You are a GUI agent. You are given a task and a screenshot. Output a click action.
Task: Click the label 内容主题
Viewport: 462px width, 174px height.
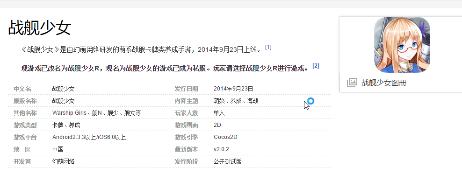click(x=186, y=101)
